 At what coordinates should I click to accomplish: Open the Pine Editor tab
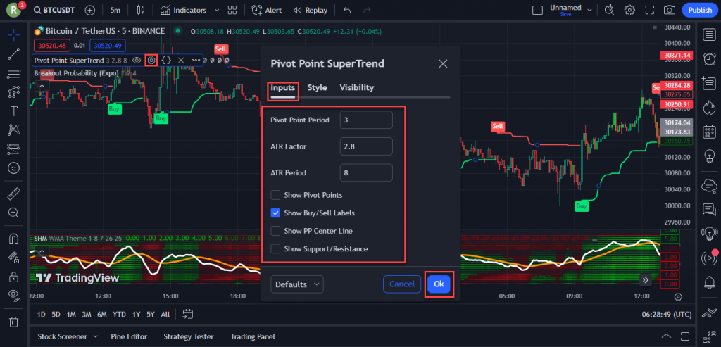(x=129, y=336)
